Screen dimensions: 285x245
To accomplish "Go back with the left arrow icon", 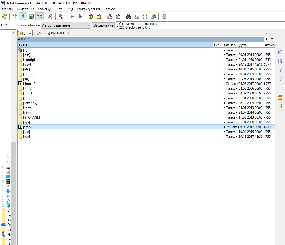I will pyautogui.click(x=72, y=17).
